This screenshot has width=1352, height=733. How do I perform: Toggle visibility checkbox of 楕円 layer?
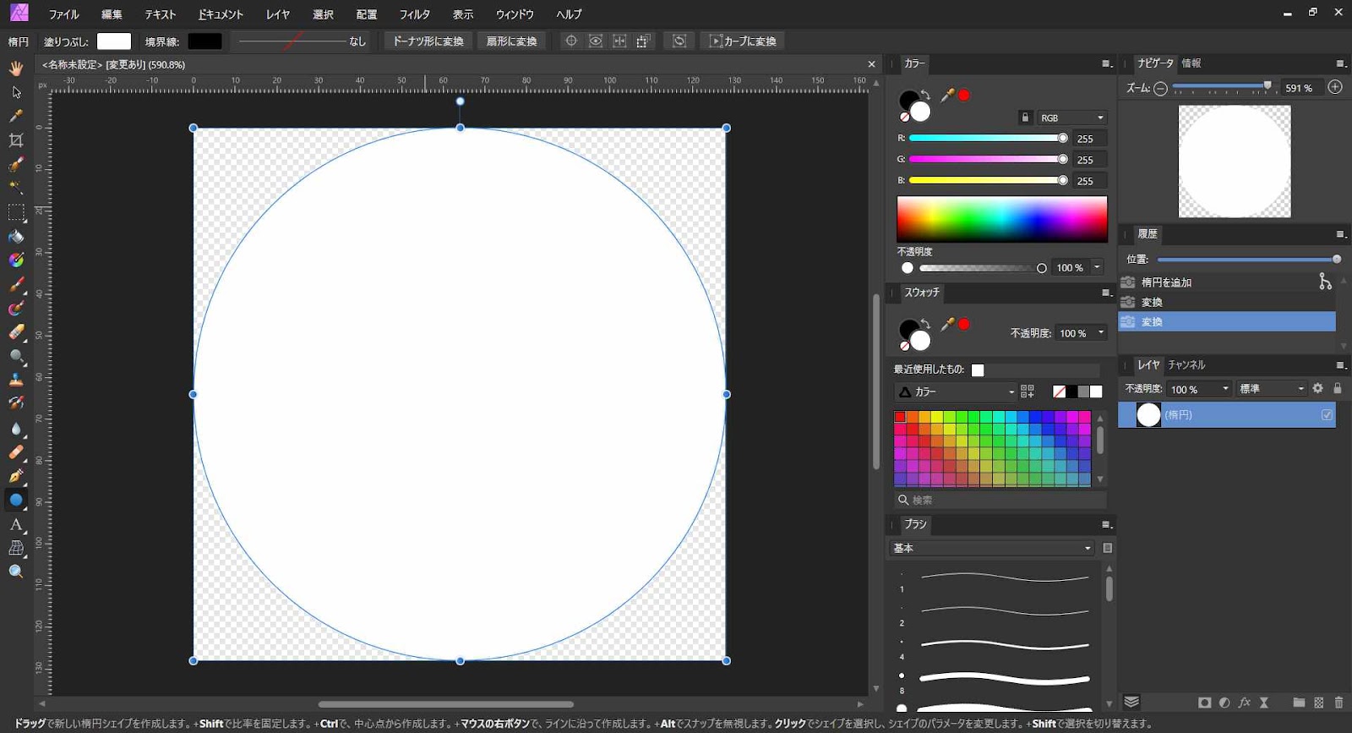coord(1327,415)
